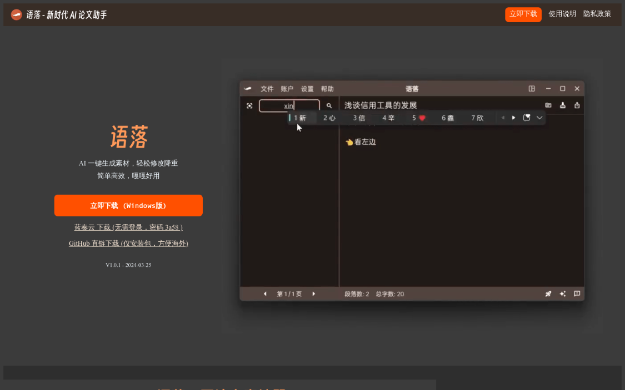This screenshot has height=390, width=625.
Task: Expand the chevron at the end of the candidate bar
Action: (x=539, y=118)
